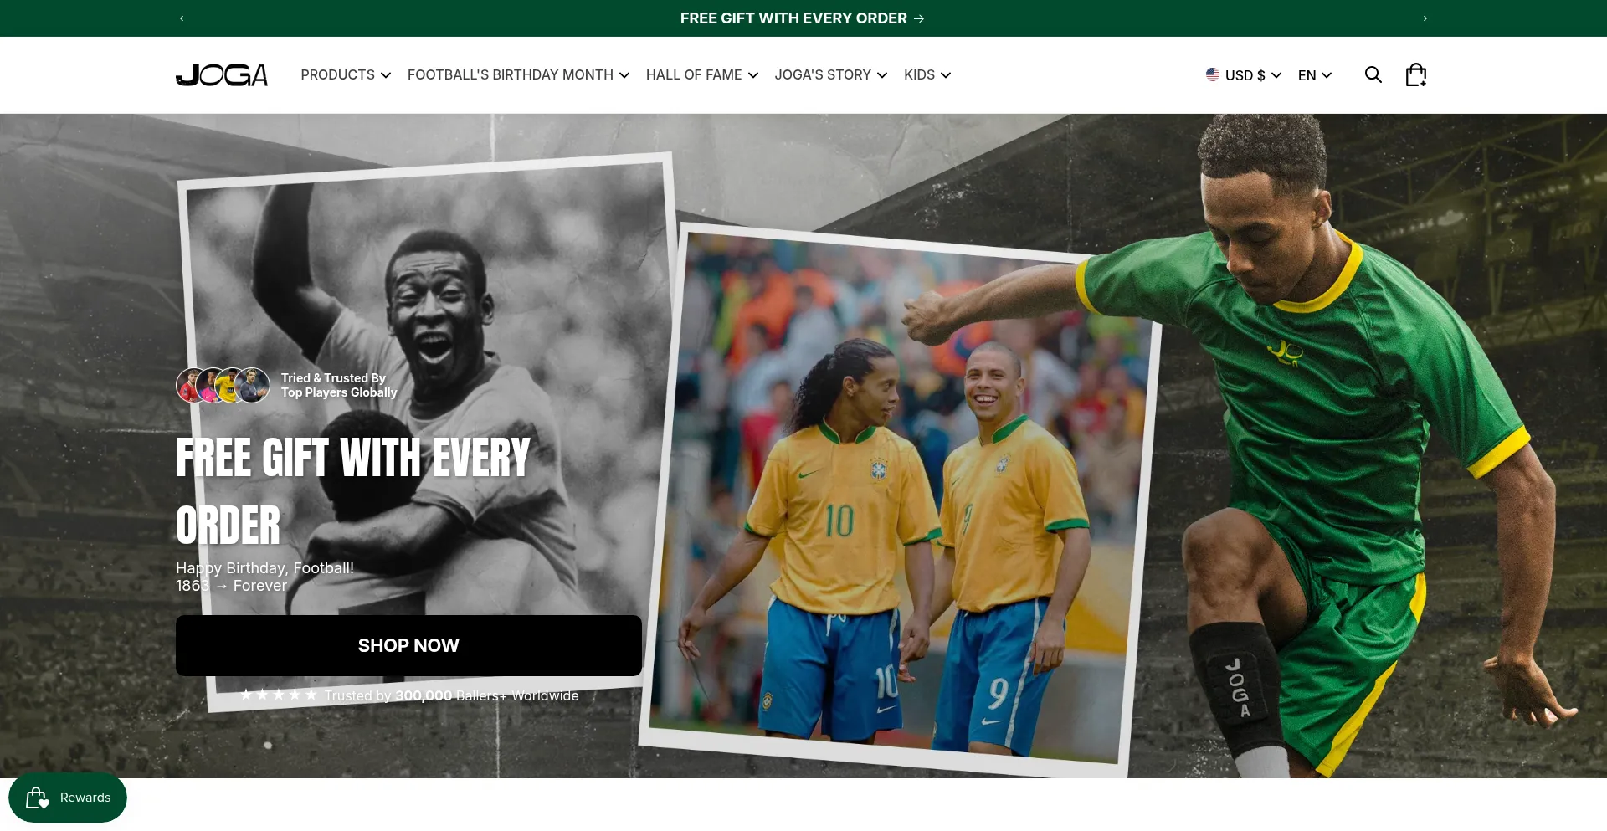Open Football's Birthday Month menu
The image size is (1607, 831).
[518, 75]
